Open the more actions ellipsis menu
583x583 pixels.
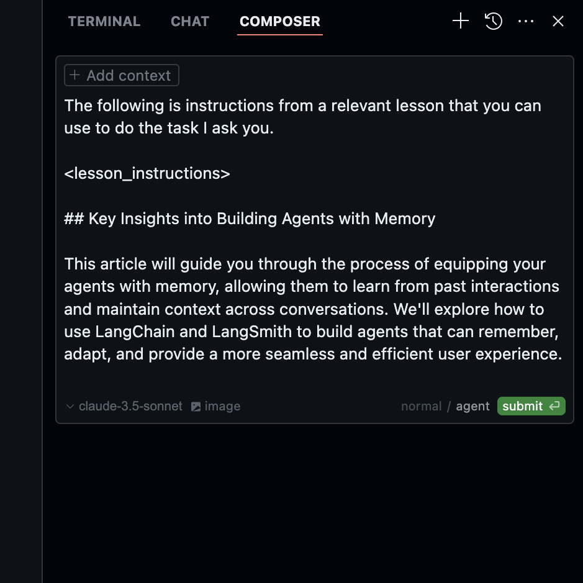[526, 21]
